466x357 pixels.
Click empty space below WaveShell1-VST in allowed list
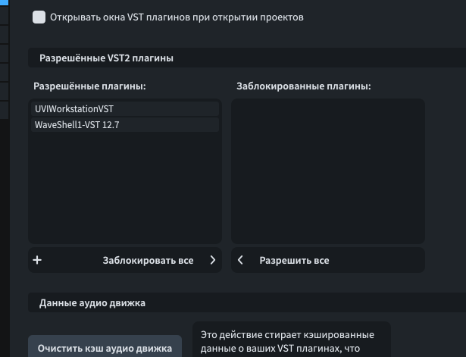(125, 189)
